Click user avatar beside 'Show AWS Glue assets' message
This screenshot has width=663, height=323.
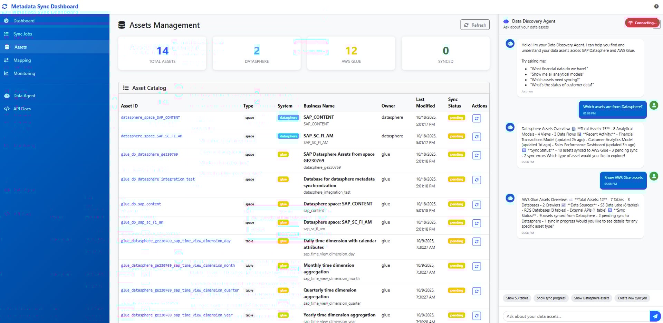click(654, 176)
